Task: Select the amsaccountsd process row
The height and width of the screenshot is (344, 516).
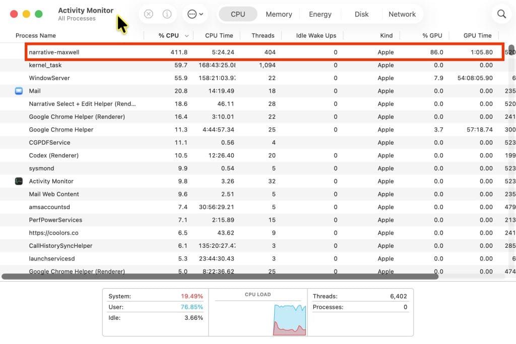Action: (x=258, y=207)
